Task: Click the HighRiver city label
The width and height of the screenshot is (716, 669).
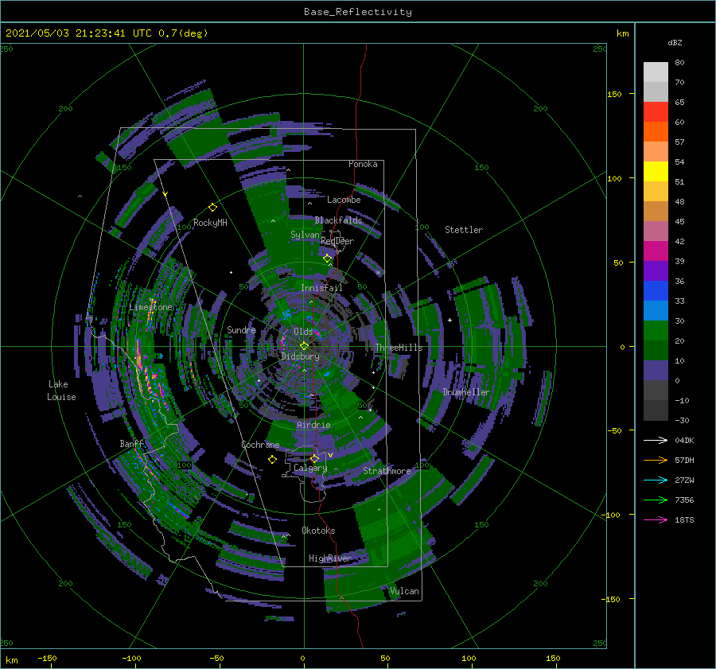Action: pyautogui.click(x=329, y=558)
